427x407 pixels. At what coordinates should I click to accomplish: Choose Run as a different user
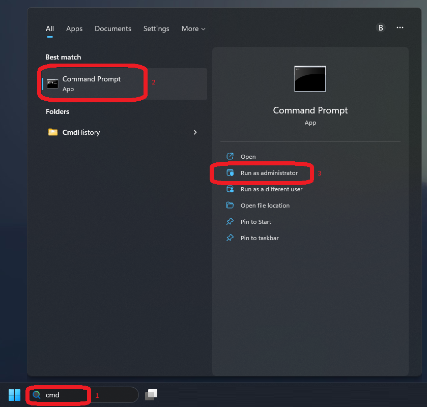coord(310,189)
